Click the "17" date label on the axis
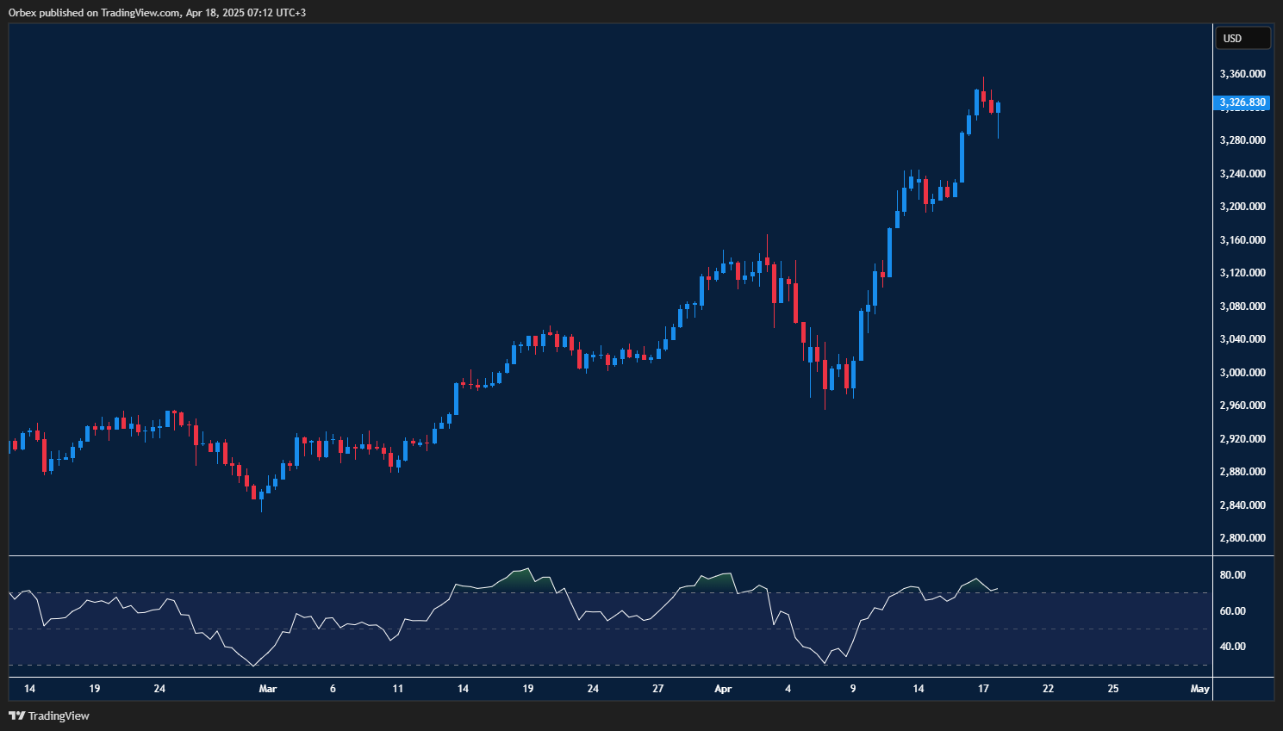This screenshot has width=1283, height=731. pos(982,689)
